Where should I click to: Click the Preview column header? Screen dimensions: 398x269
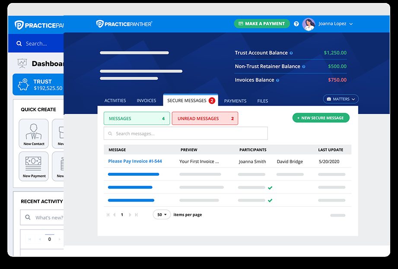click(x=189, y=150)
